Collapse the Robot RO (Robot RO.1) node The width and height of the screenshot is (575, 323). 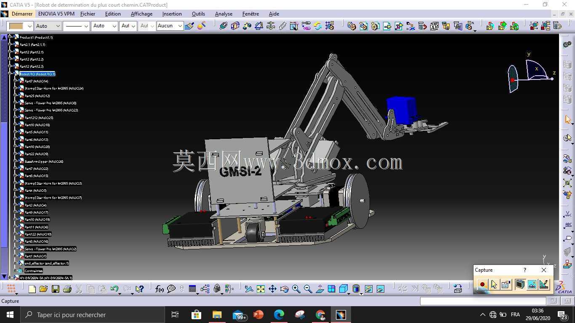click(11, 74)
